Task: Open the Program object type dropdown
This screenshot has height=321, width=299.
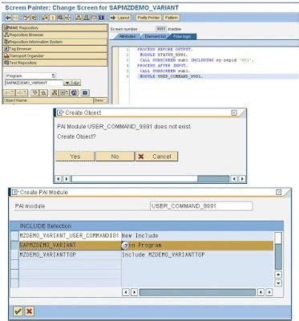Action: pyautogui.click(x=54, y=75)
